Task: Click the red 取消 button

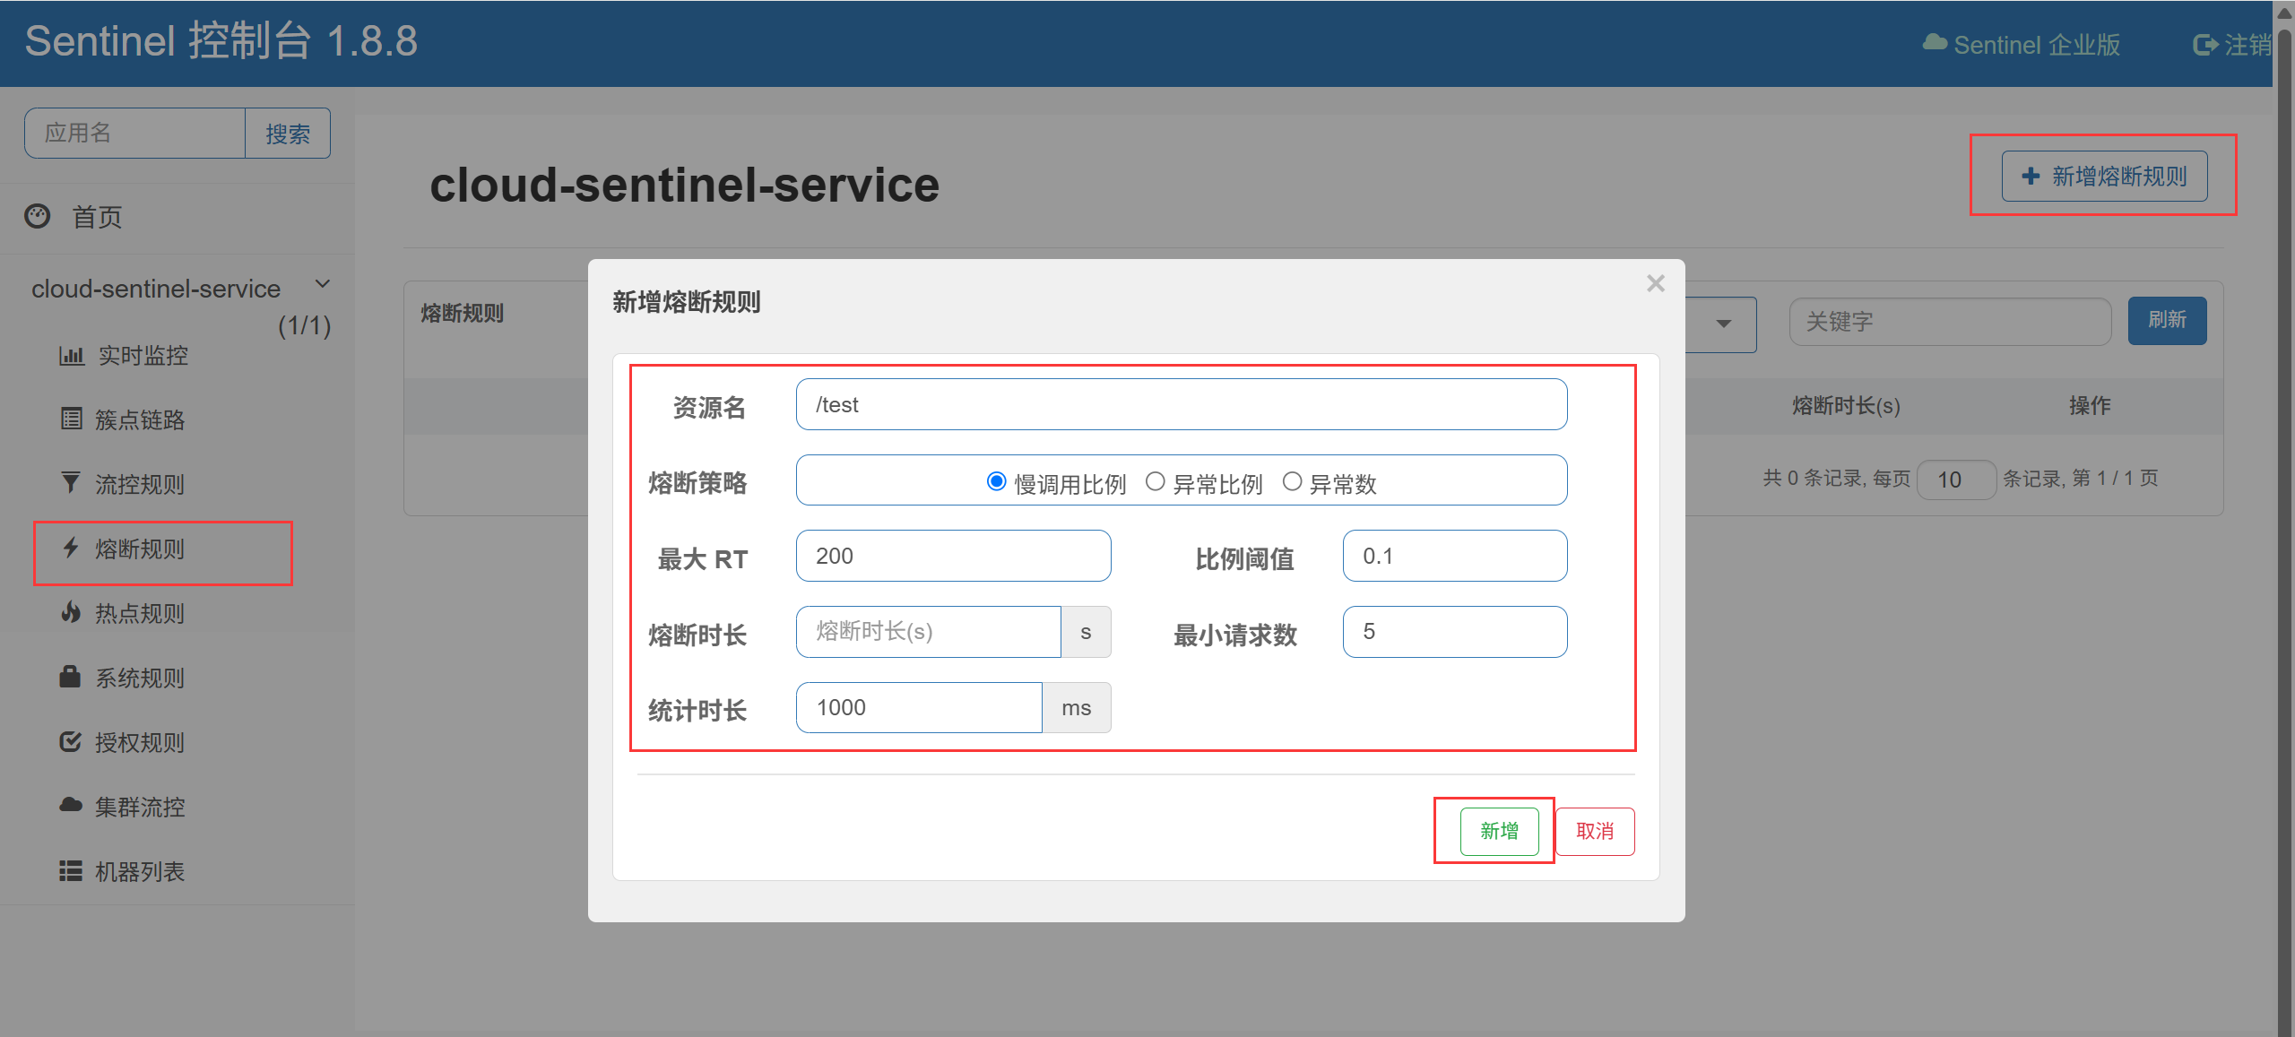Action: click(1595, 831)
